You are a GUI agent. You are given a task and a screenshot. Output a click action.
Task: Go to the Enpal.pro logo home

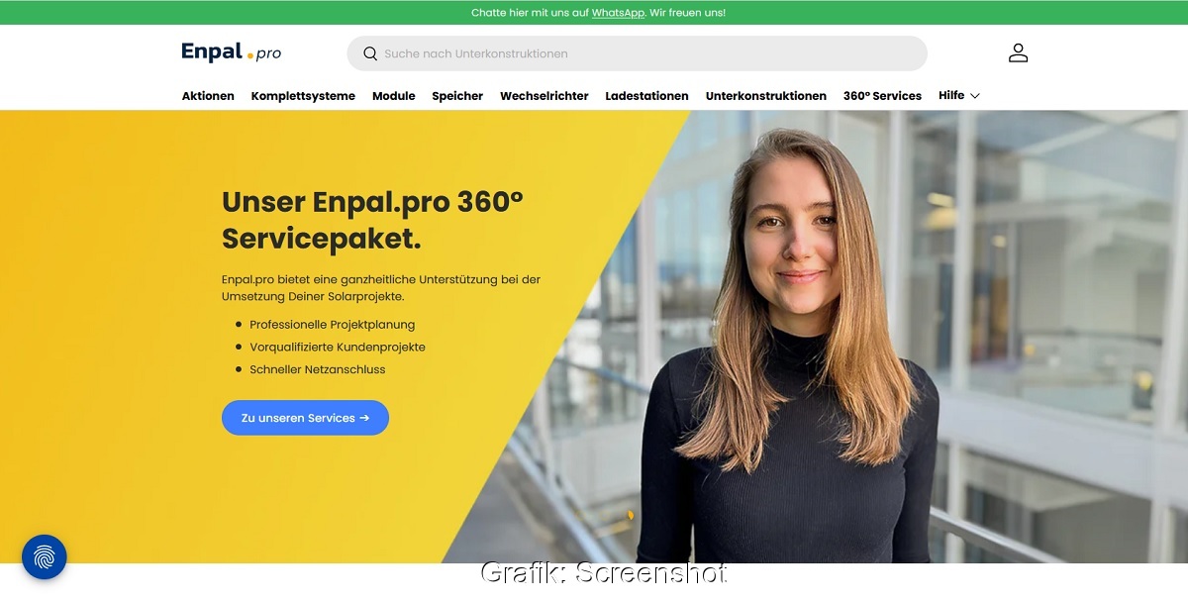pyautogui.click(x=231, y=52)
